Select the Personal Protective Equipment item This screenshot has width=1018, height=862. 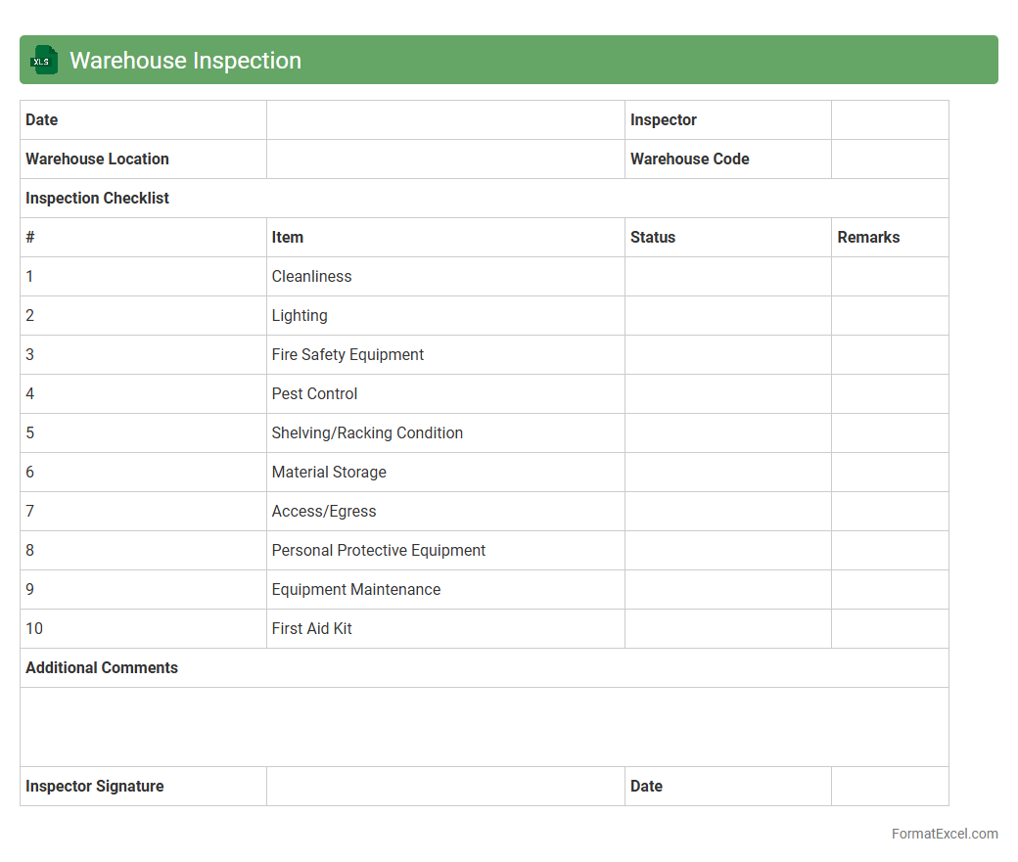click(x=378, y=551)
